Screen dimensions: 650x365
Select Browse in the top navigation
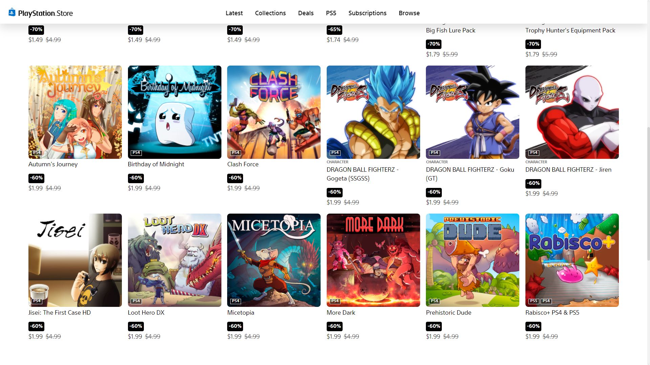click(409, 13)
